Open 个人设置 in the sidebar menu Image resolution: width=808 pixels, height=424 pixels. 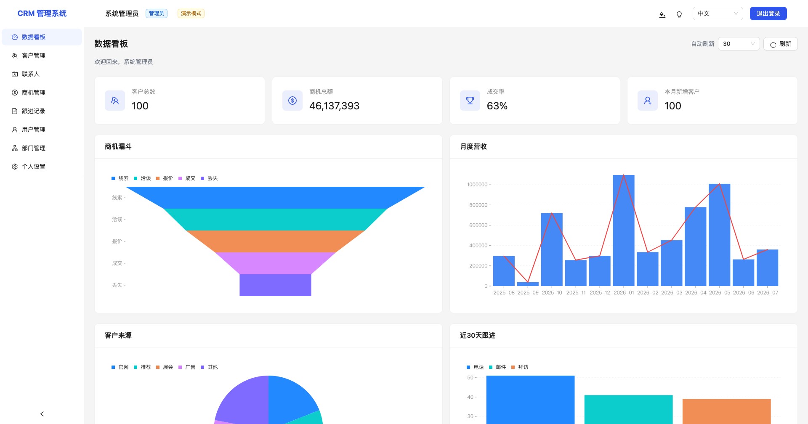pos(42,167)
